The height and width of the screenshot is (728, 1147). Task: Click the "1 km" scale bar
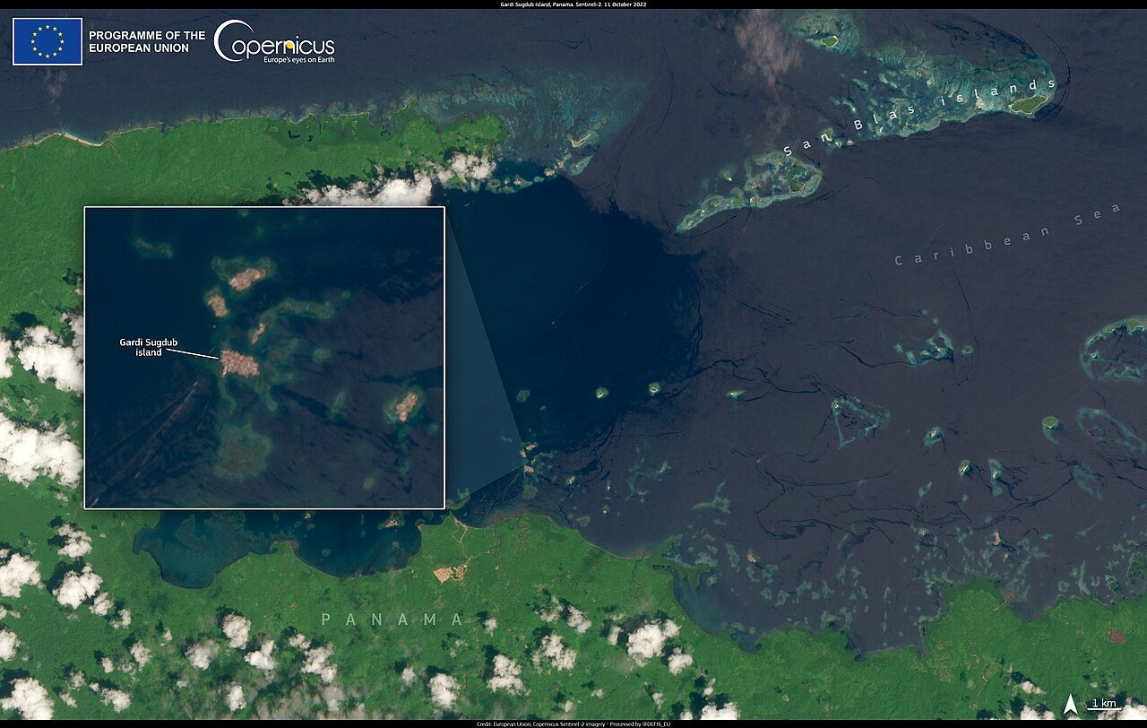pos(1104,704)
